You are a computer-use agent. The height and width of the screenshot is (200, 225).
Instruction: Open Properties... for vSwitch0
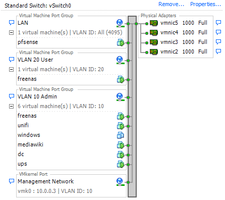point(205,4)
